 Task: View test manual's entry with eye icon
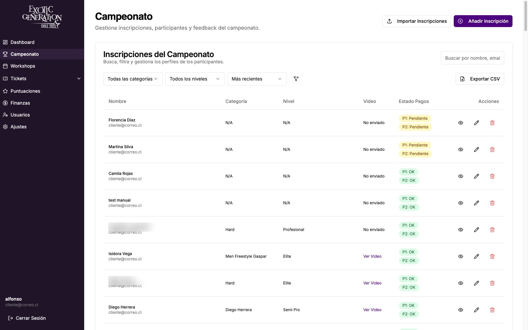click(x=461, y=203)
